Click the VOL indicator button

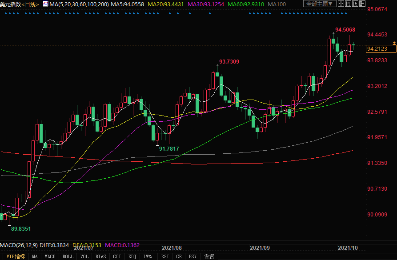click(84, 256)
